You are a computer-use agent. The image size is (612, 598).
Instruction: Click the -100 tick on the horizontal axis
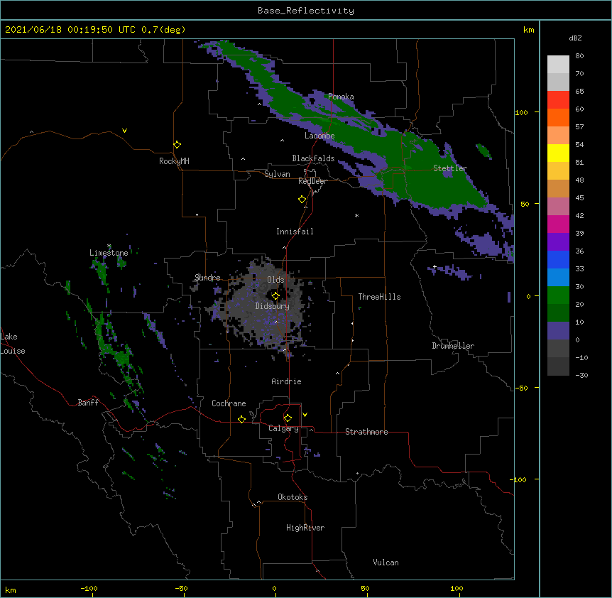click(89, 588)
